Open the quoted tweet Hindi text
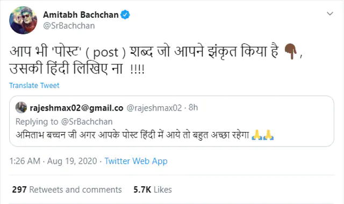The image size is (344, 204). [132, 135]
